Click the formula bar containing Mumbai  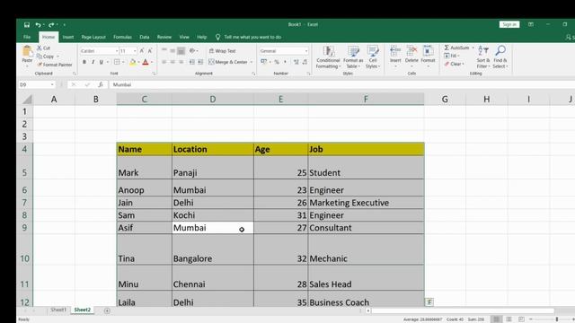coord(341,84)
